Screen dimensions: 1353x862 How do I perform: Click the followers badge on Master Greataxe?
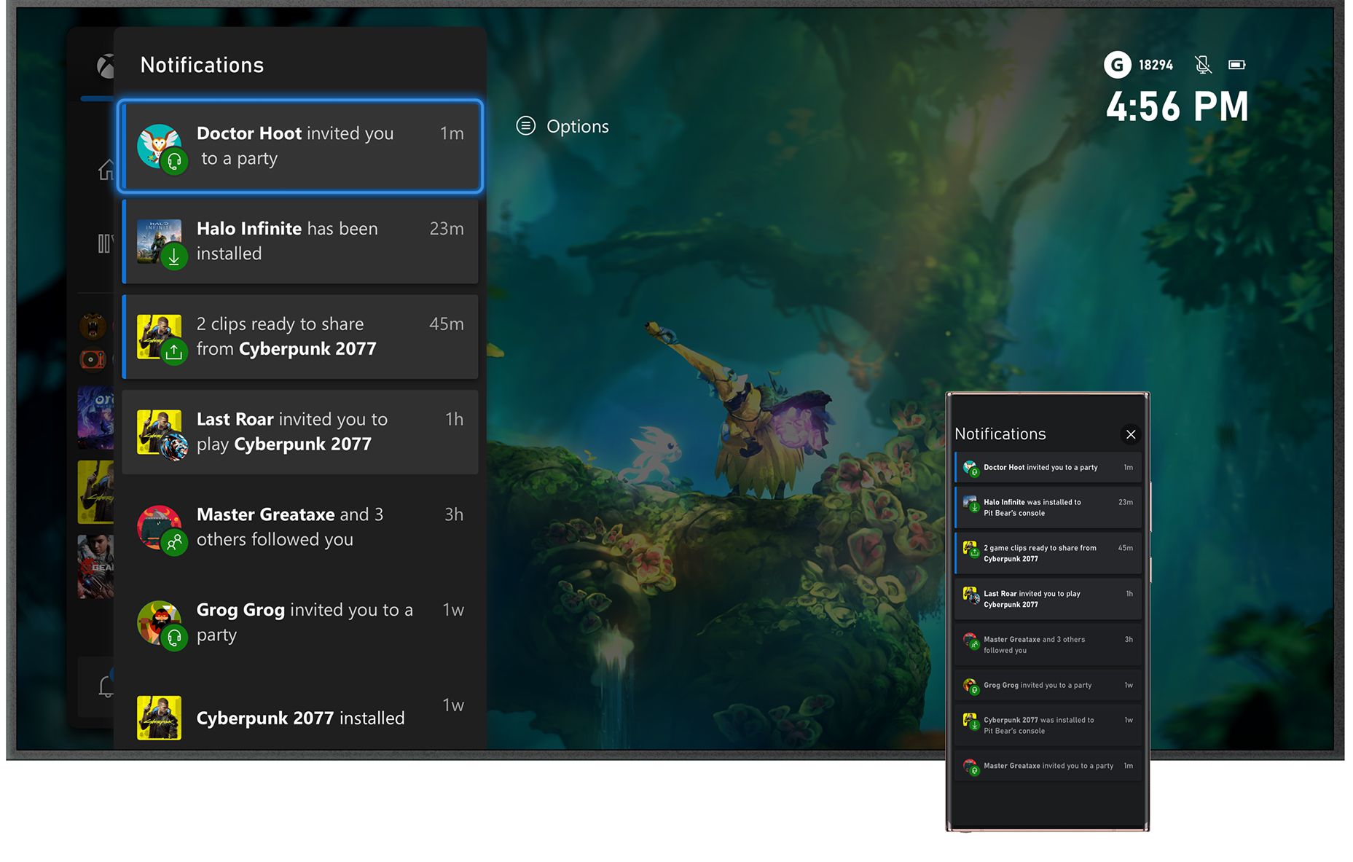coord(174,543)
